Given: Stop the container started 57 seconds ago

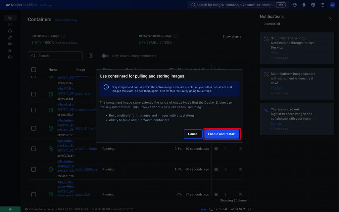Looking at the screenshot, I should click(216, 194).
